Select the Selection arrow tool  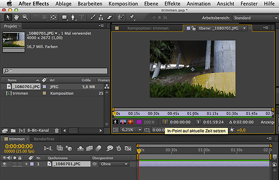(x=8, y=17)
